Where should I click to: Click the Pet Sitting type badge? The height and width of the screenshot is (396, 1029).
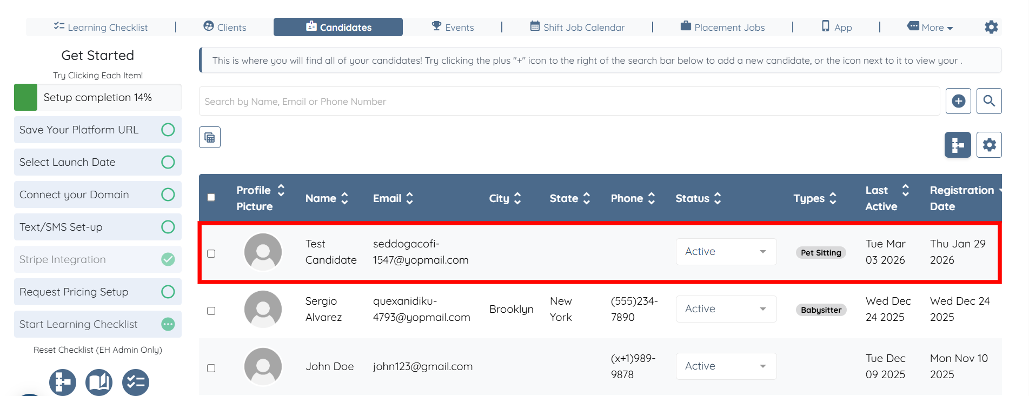tap(821, 252)
